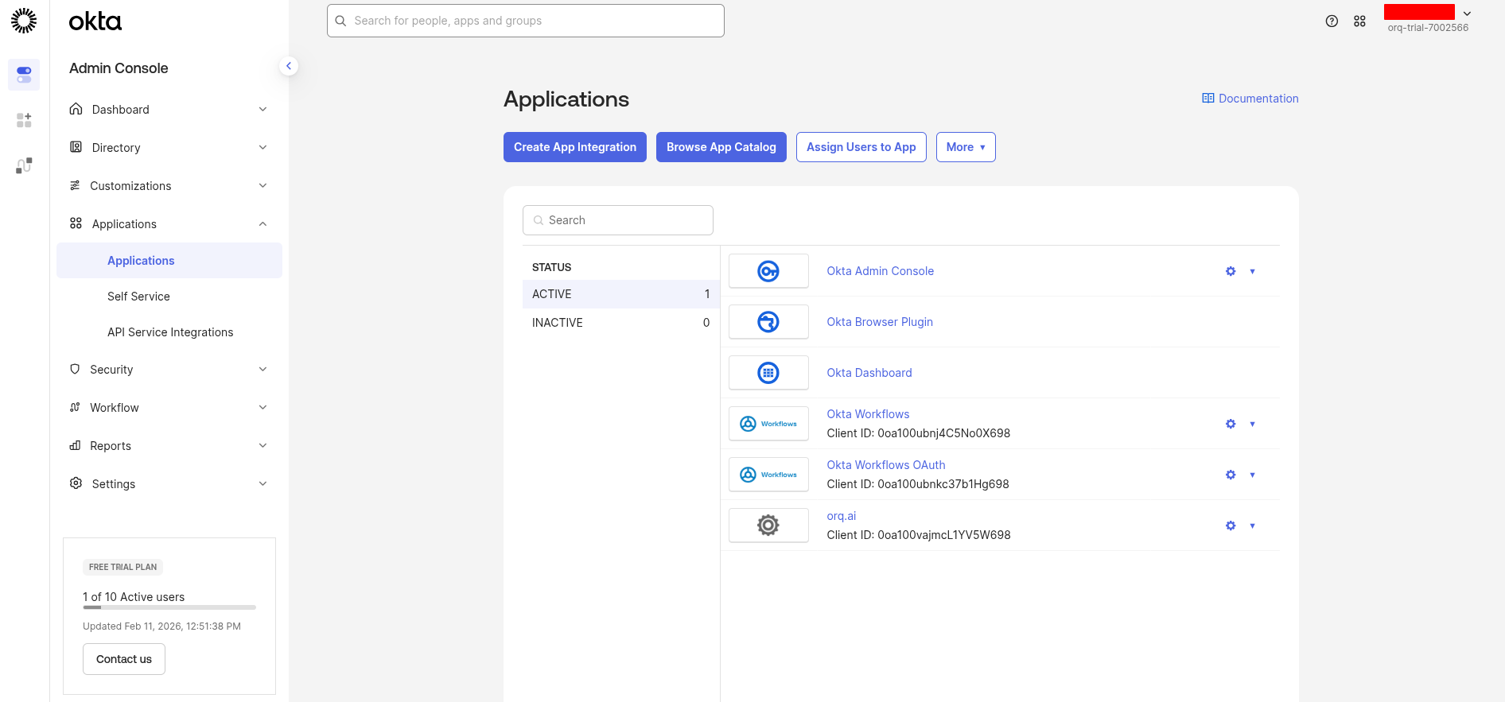Open dropdown arrow for Okta Workflows row

click(x=1252, y=424)
